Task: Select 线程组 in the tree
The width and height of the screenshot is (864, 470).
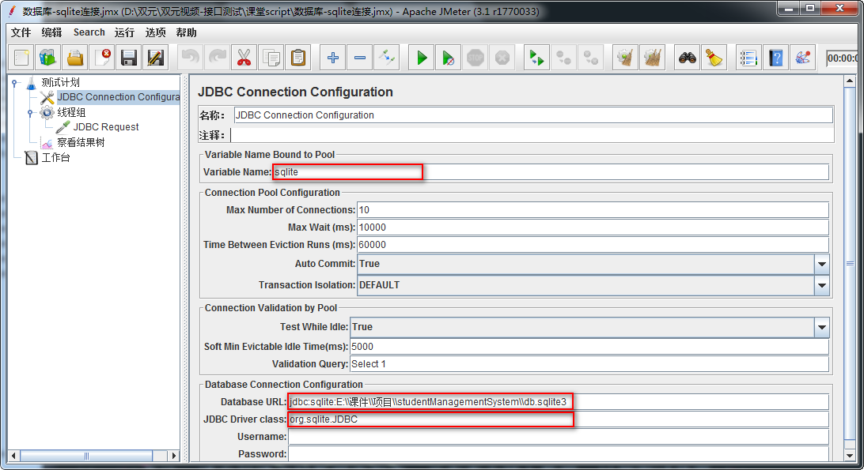Action: click(72, 112)
